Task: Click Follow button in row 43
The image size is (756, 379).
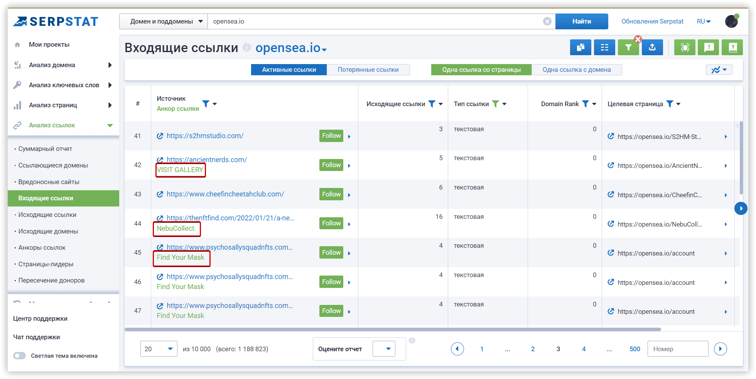Action: pyautogui.click(x=331, y=194)
